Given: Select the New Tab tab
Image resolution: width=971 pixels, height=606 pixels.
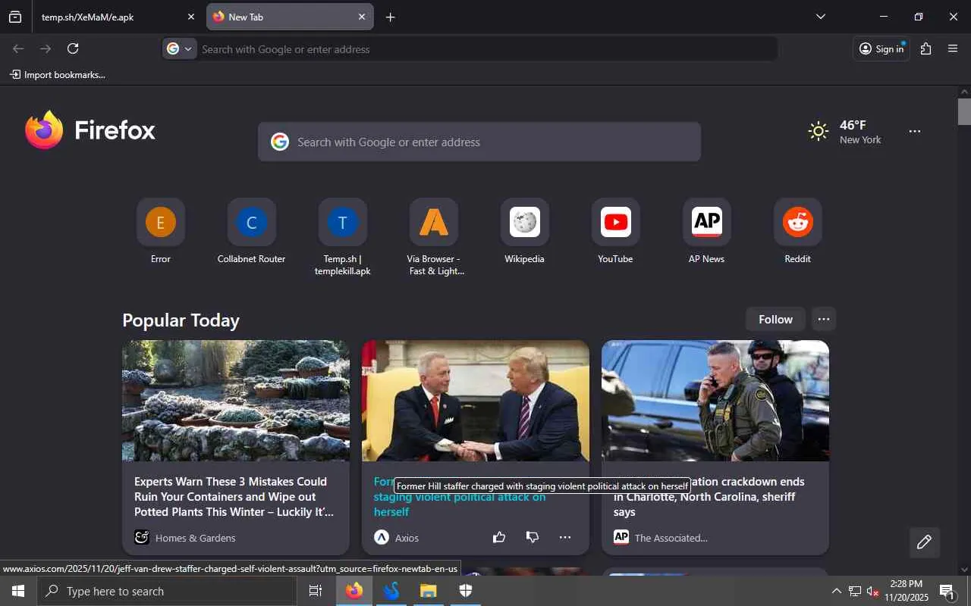Looking at the screenshot, I should (290, 17).
